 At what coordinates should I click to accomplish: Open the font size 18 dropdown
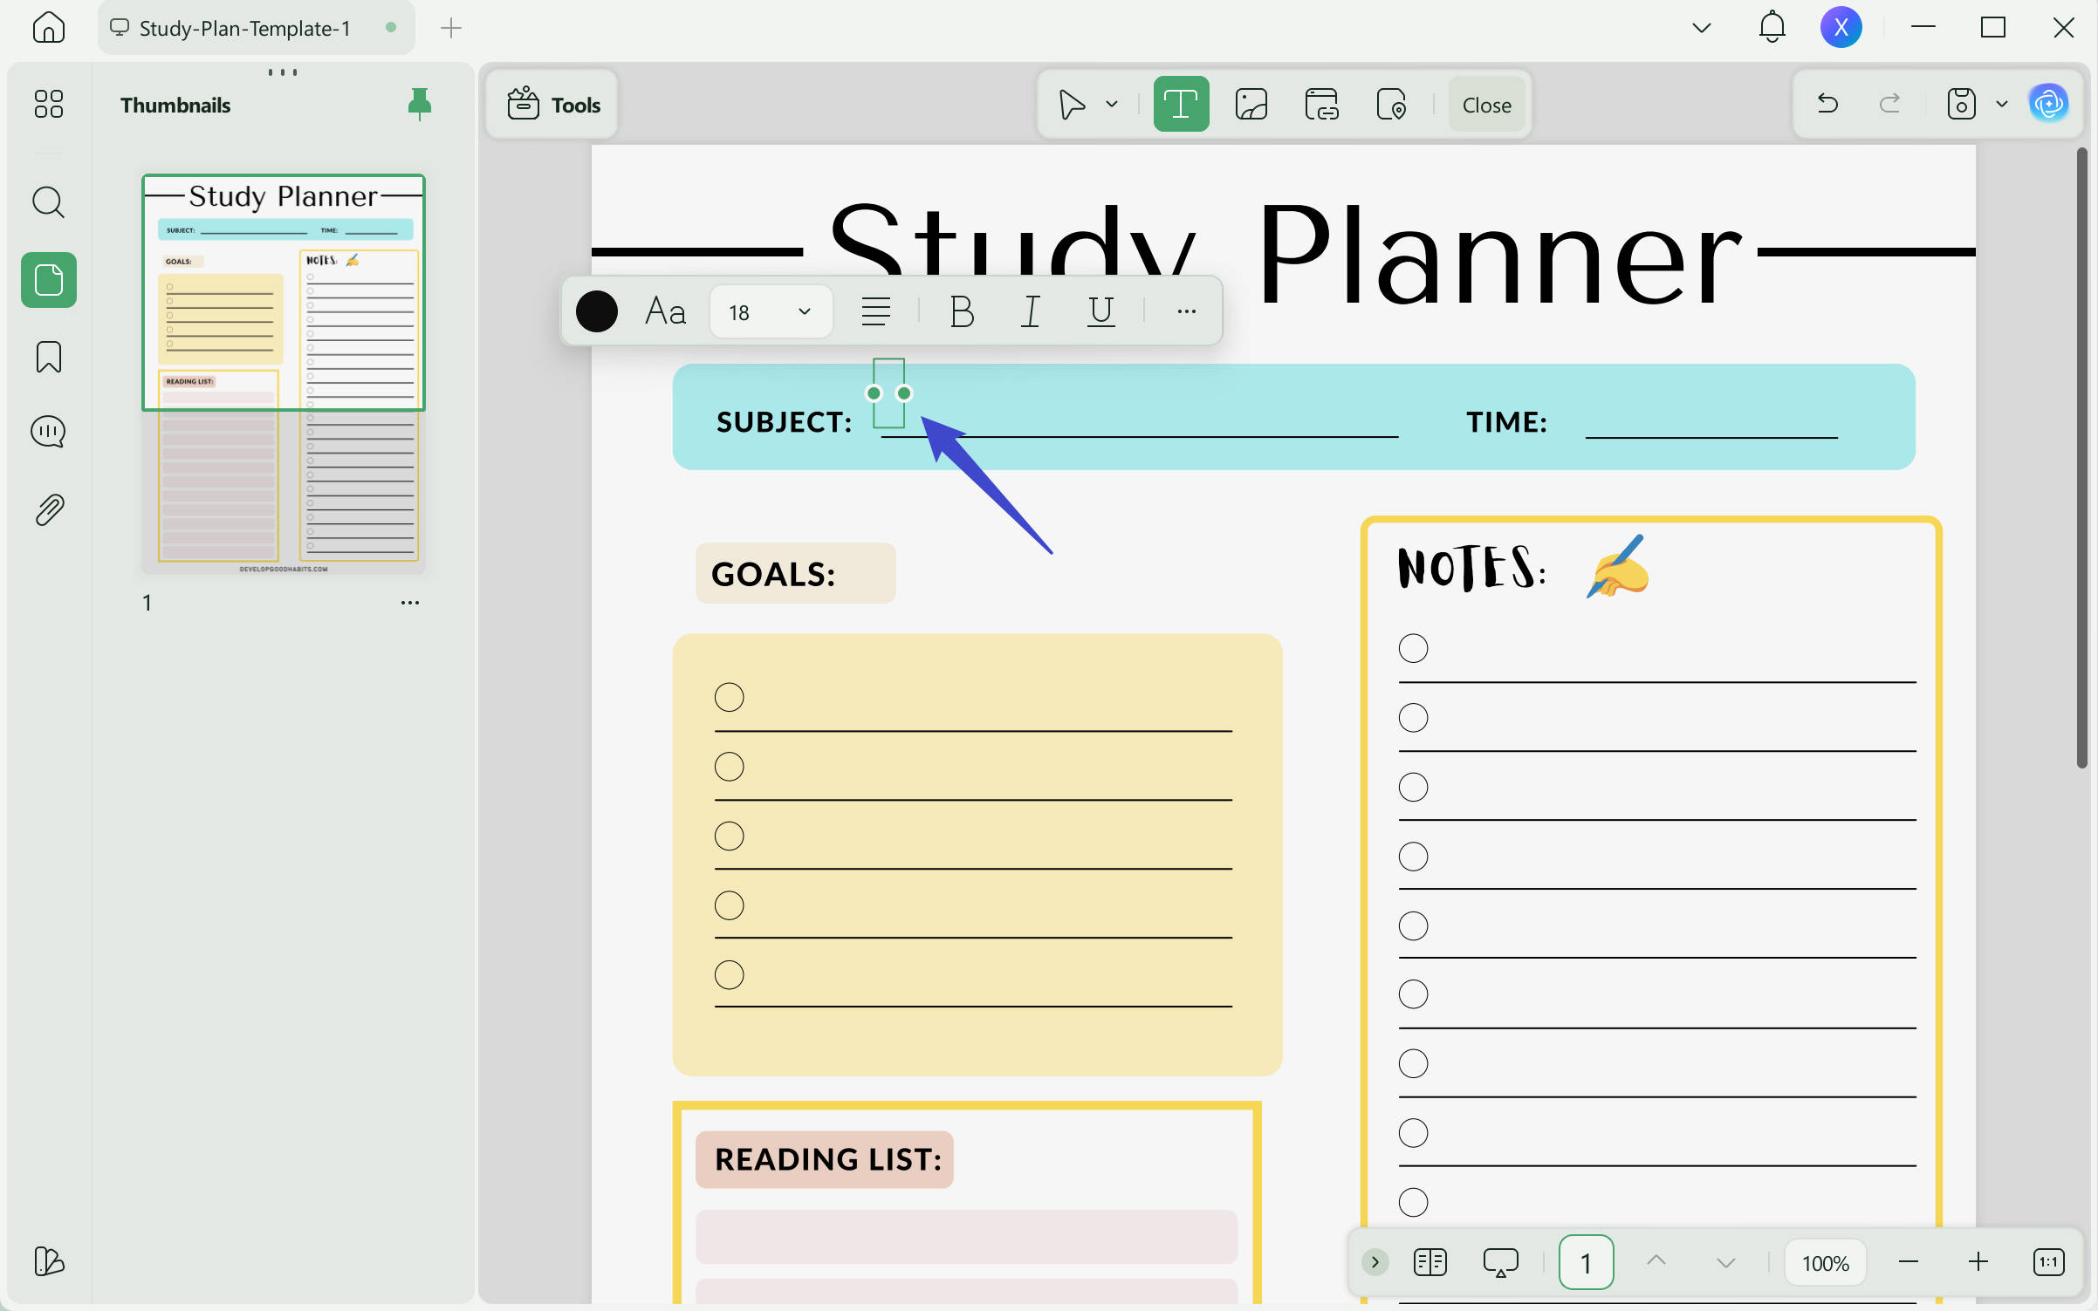[x=771, y=311]
